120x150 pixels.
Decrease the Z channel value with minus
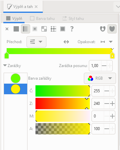(x=107, y=104)
